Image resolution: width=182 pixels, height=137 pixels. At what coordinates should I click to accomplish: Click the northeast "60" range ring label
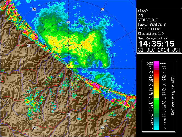pyautogui.click(x=102, y=9)
